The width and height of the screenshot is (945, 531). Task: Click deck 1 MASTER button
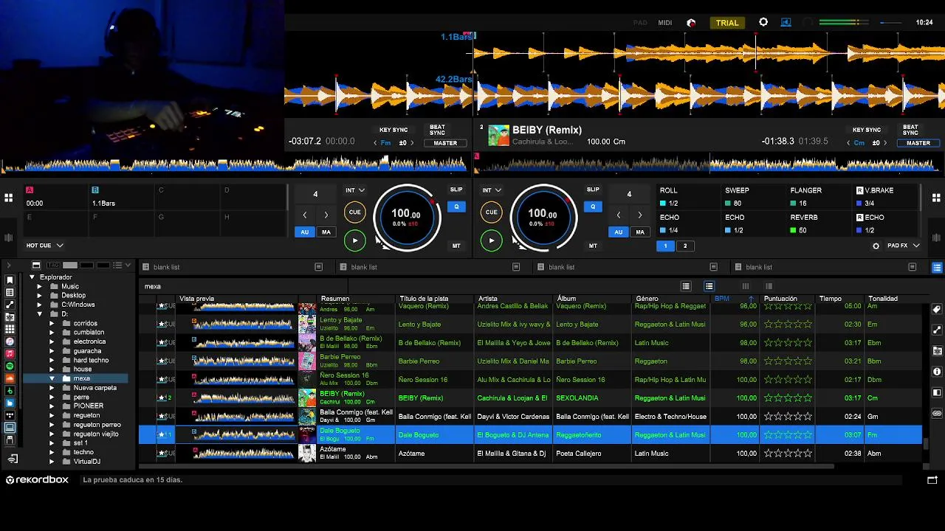445,143
